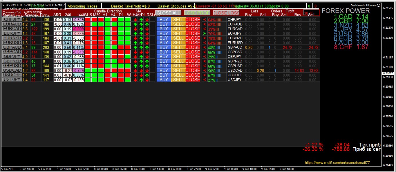396x172 pixels.
Task: Click BUY in the USDJPY row
Action: click(164, 80)
